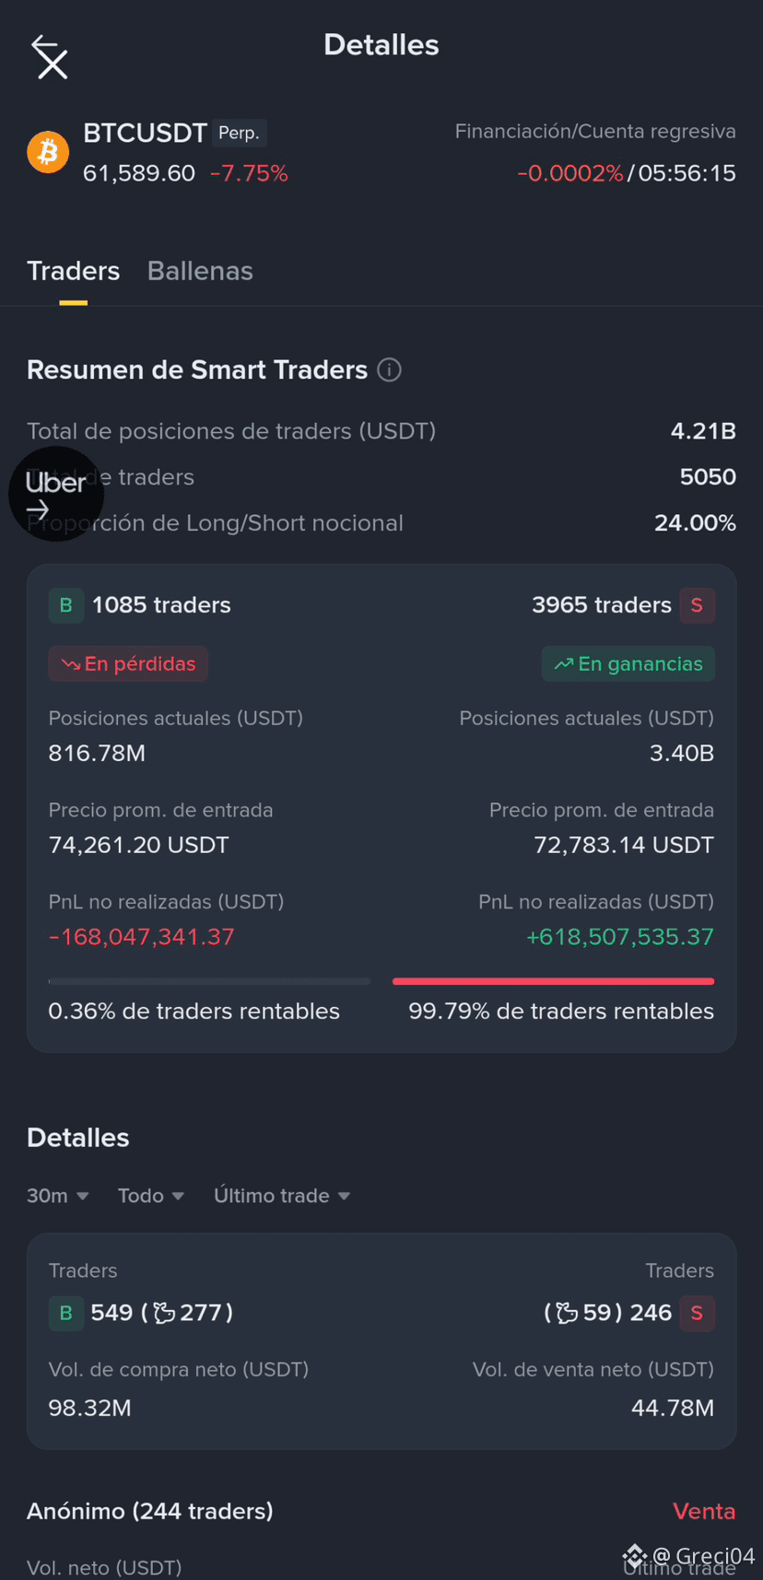Click the red profitable traders progress bar
This screenshot has width=763, height=1580.
(x=553, y=981)
